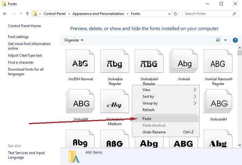
Task: Click the Back navigation arrow
Action: tap(5, 14)
